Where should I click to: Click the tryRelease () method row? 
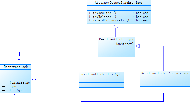(x=119, y=17)
